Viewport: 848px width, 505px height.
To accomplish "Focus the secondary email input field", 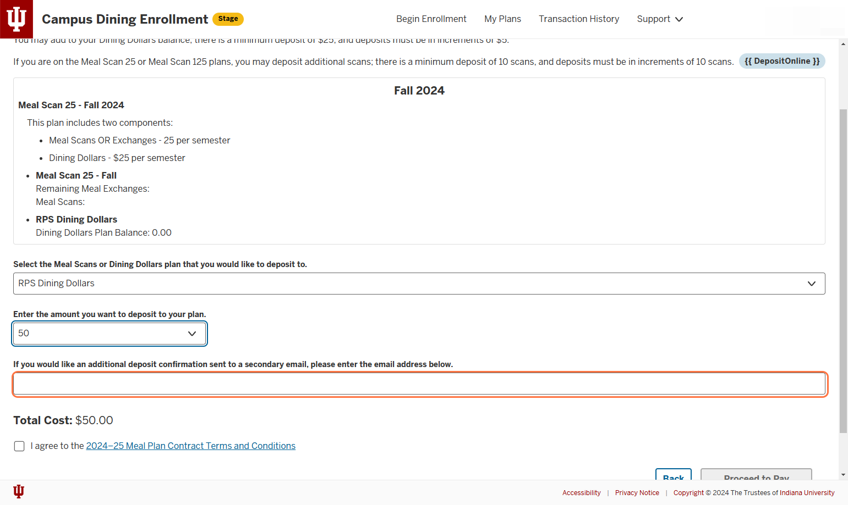I will [419, 384].
